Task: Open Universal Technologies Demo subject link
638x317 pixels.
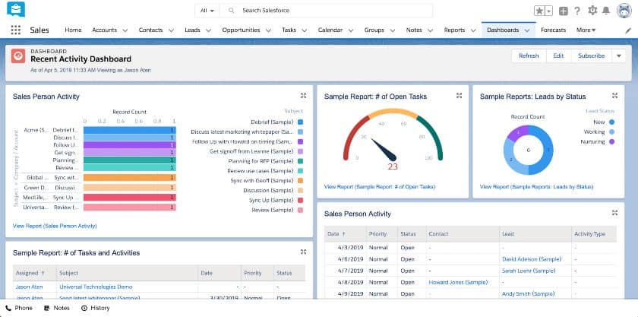Action: [96, 287]
